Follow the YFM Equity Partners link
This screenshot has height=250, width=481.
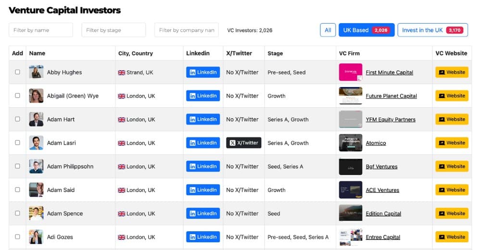pos(390,120)
